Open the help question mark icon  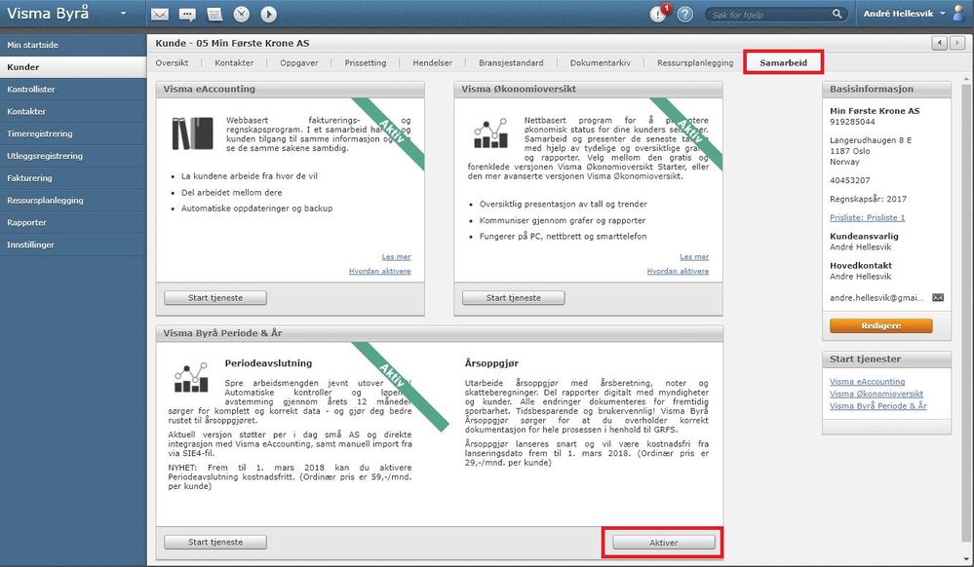point(684,14)
